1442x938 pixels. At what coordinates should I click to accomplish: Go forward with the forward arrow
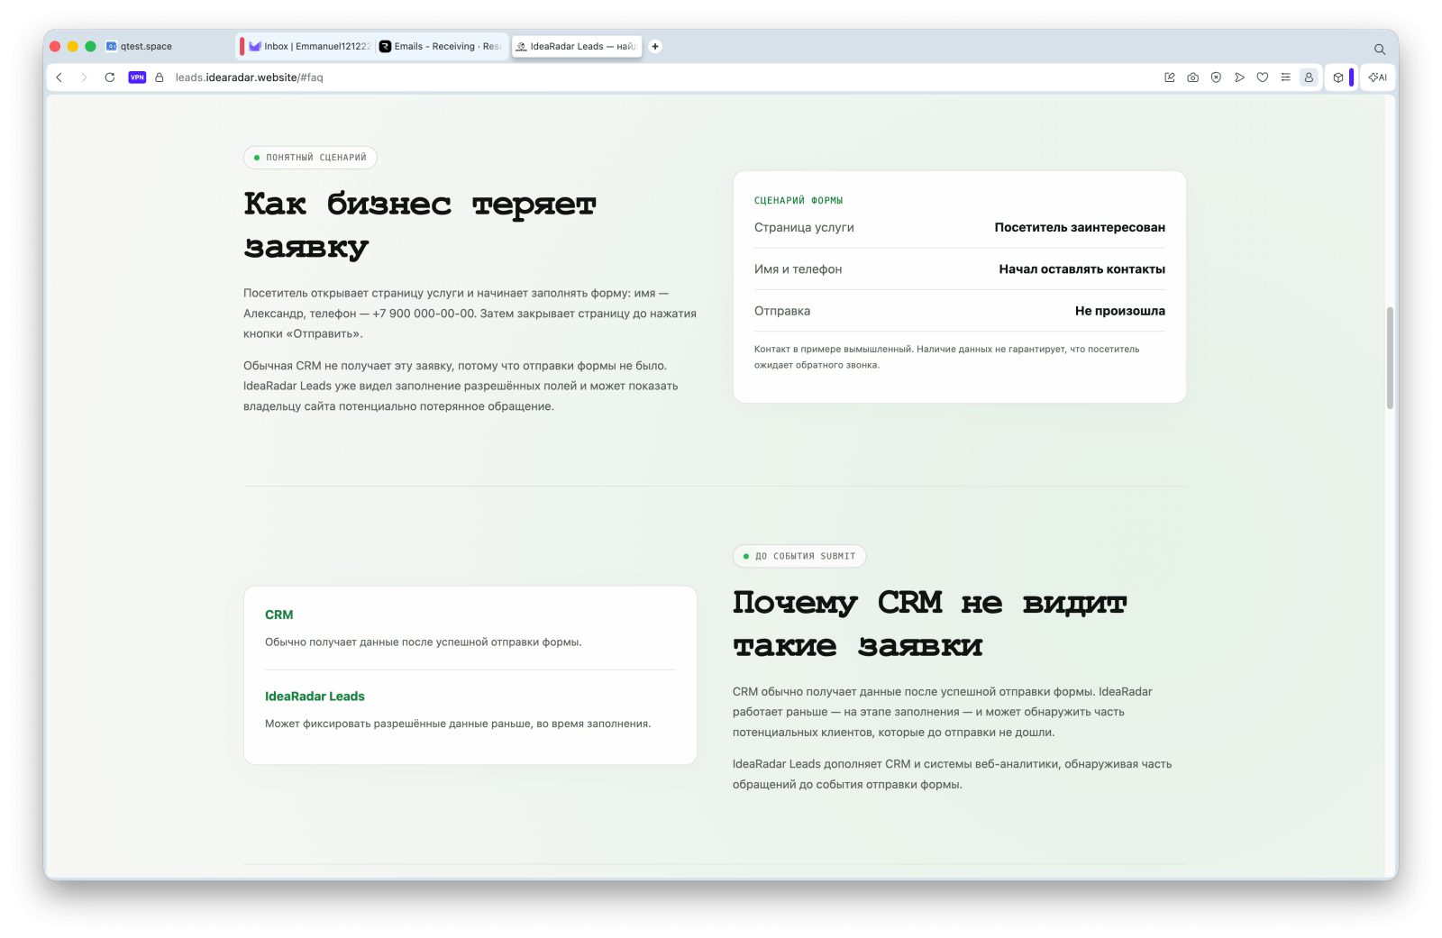(x=84, y=77)
